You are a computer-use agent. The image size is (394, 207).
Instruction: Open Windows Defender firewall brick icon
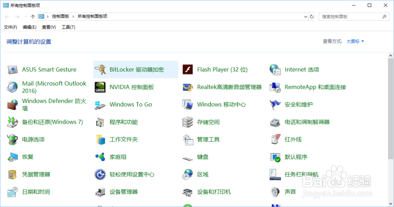pos(12,104)
